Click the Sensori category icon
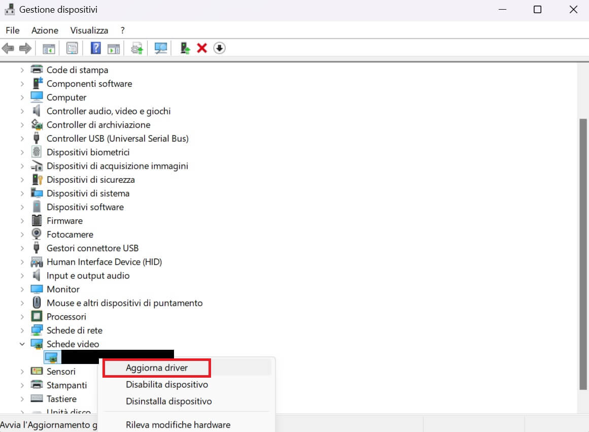589x432 pixels. 37,371
